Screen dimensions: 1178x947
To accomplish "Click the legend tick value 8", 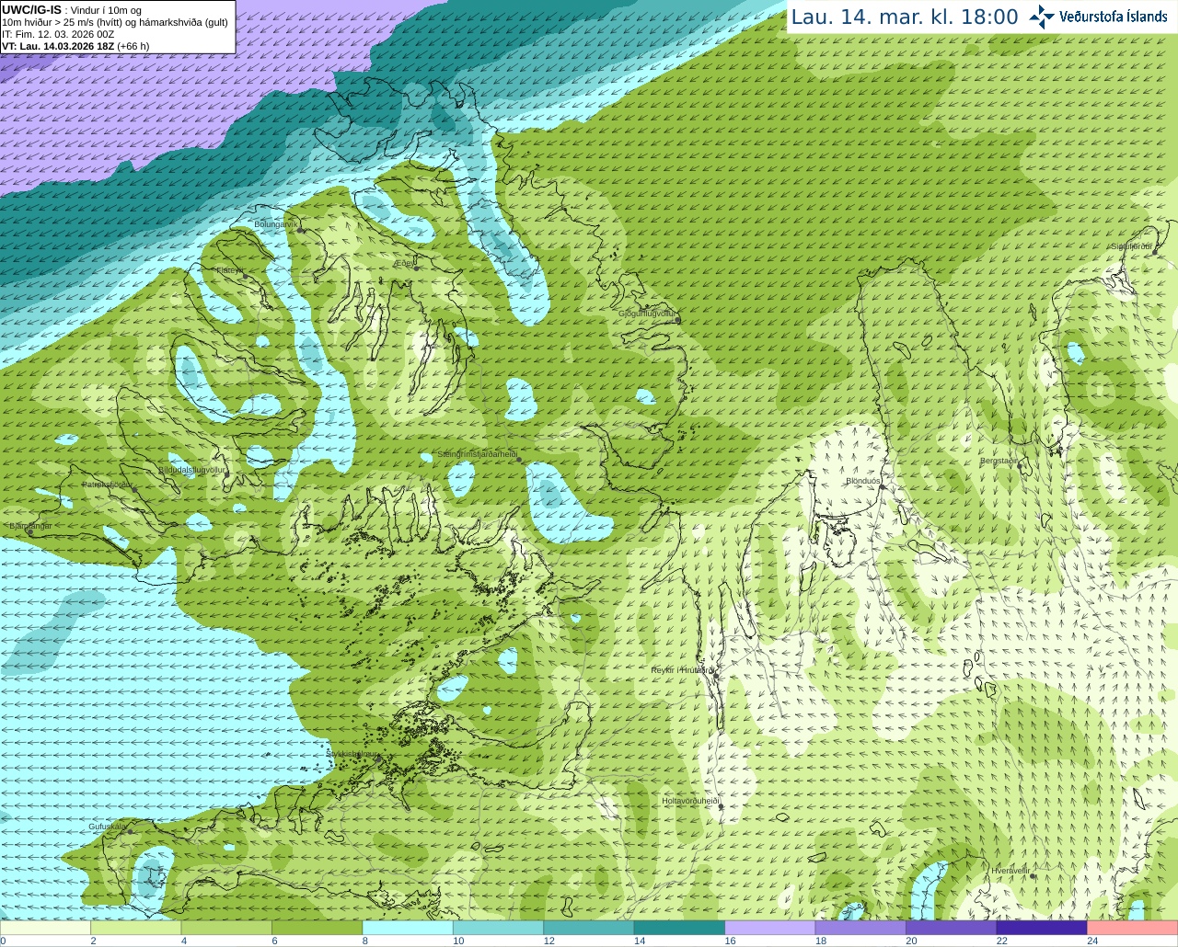I will point(365,941).
